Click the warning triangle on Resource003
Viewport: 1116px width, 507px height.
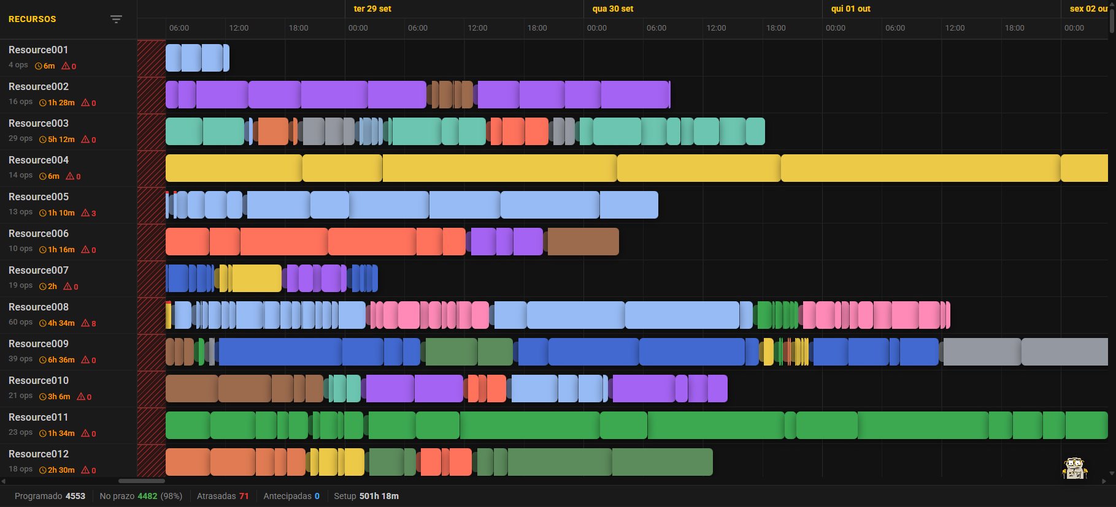pyautogui.click(x=85, y=140)
